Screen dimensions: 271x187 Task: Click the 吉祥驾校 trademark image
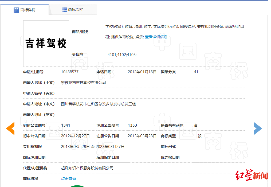click(46, 43)
